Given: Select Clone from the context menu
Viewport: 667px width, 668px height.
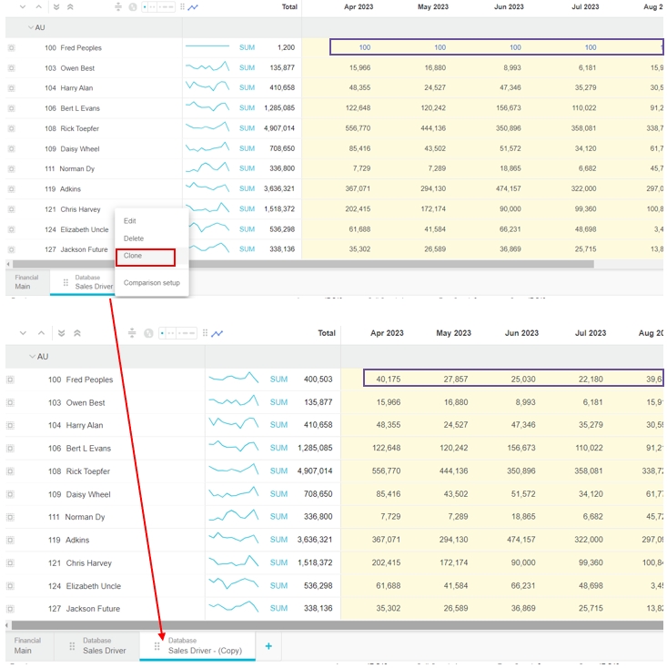Looking at the screenshot, I should point(145,257).
